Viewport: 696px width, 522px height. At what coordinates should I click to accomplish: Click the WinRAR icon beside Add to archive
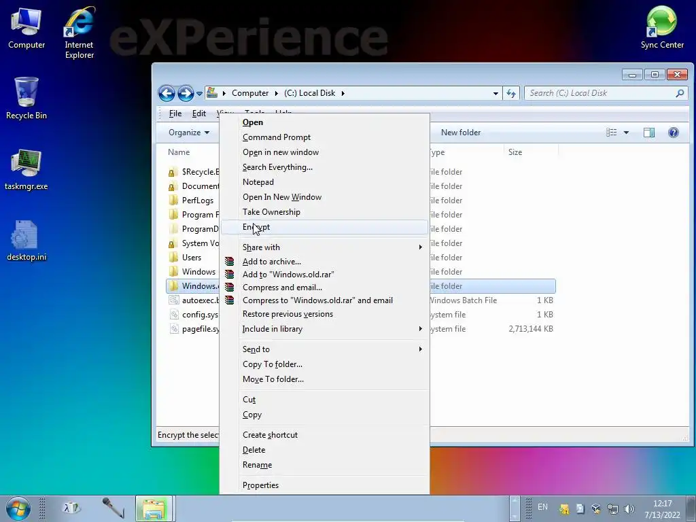(230, 262)
